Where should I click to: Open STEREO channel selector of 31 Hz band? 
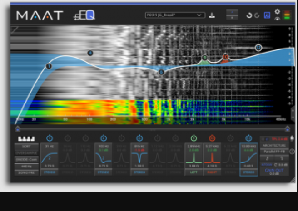point(50,172)
